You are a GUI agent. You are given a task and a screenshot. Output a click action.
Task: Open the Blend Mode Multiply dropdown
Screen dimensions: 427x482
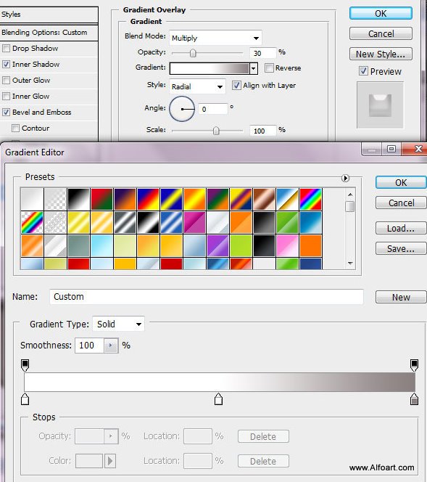(x=215, y=38)
